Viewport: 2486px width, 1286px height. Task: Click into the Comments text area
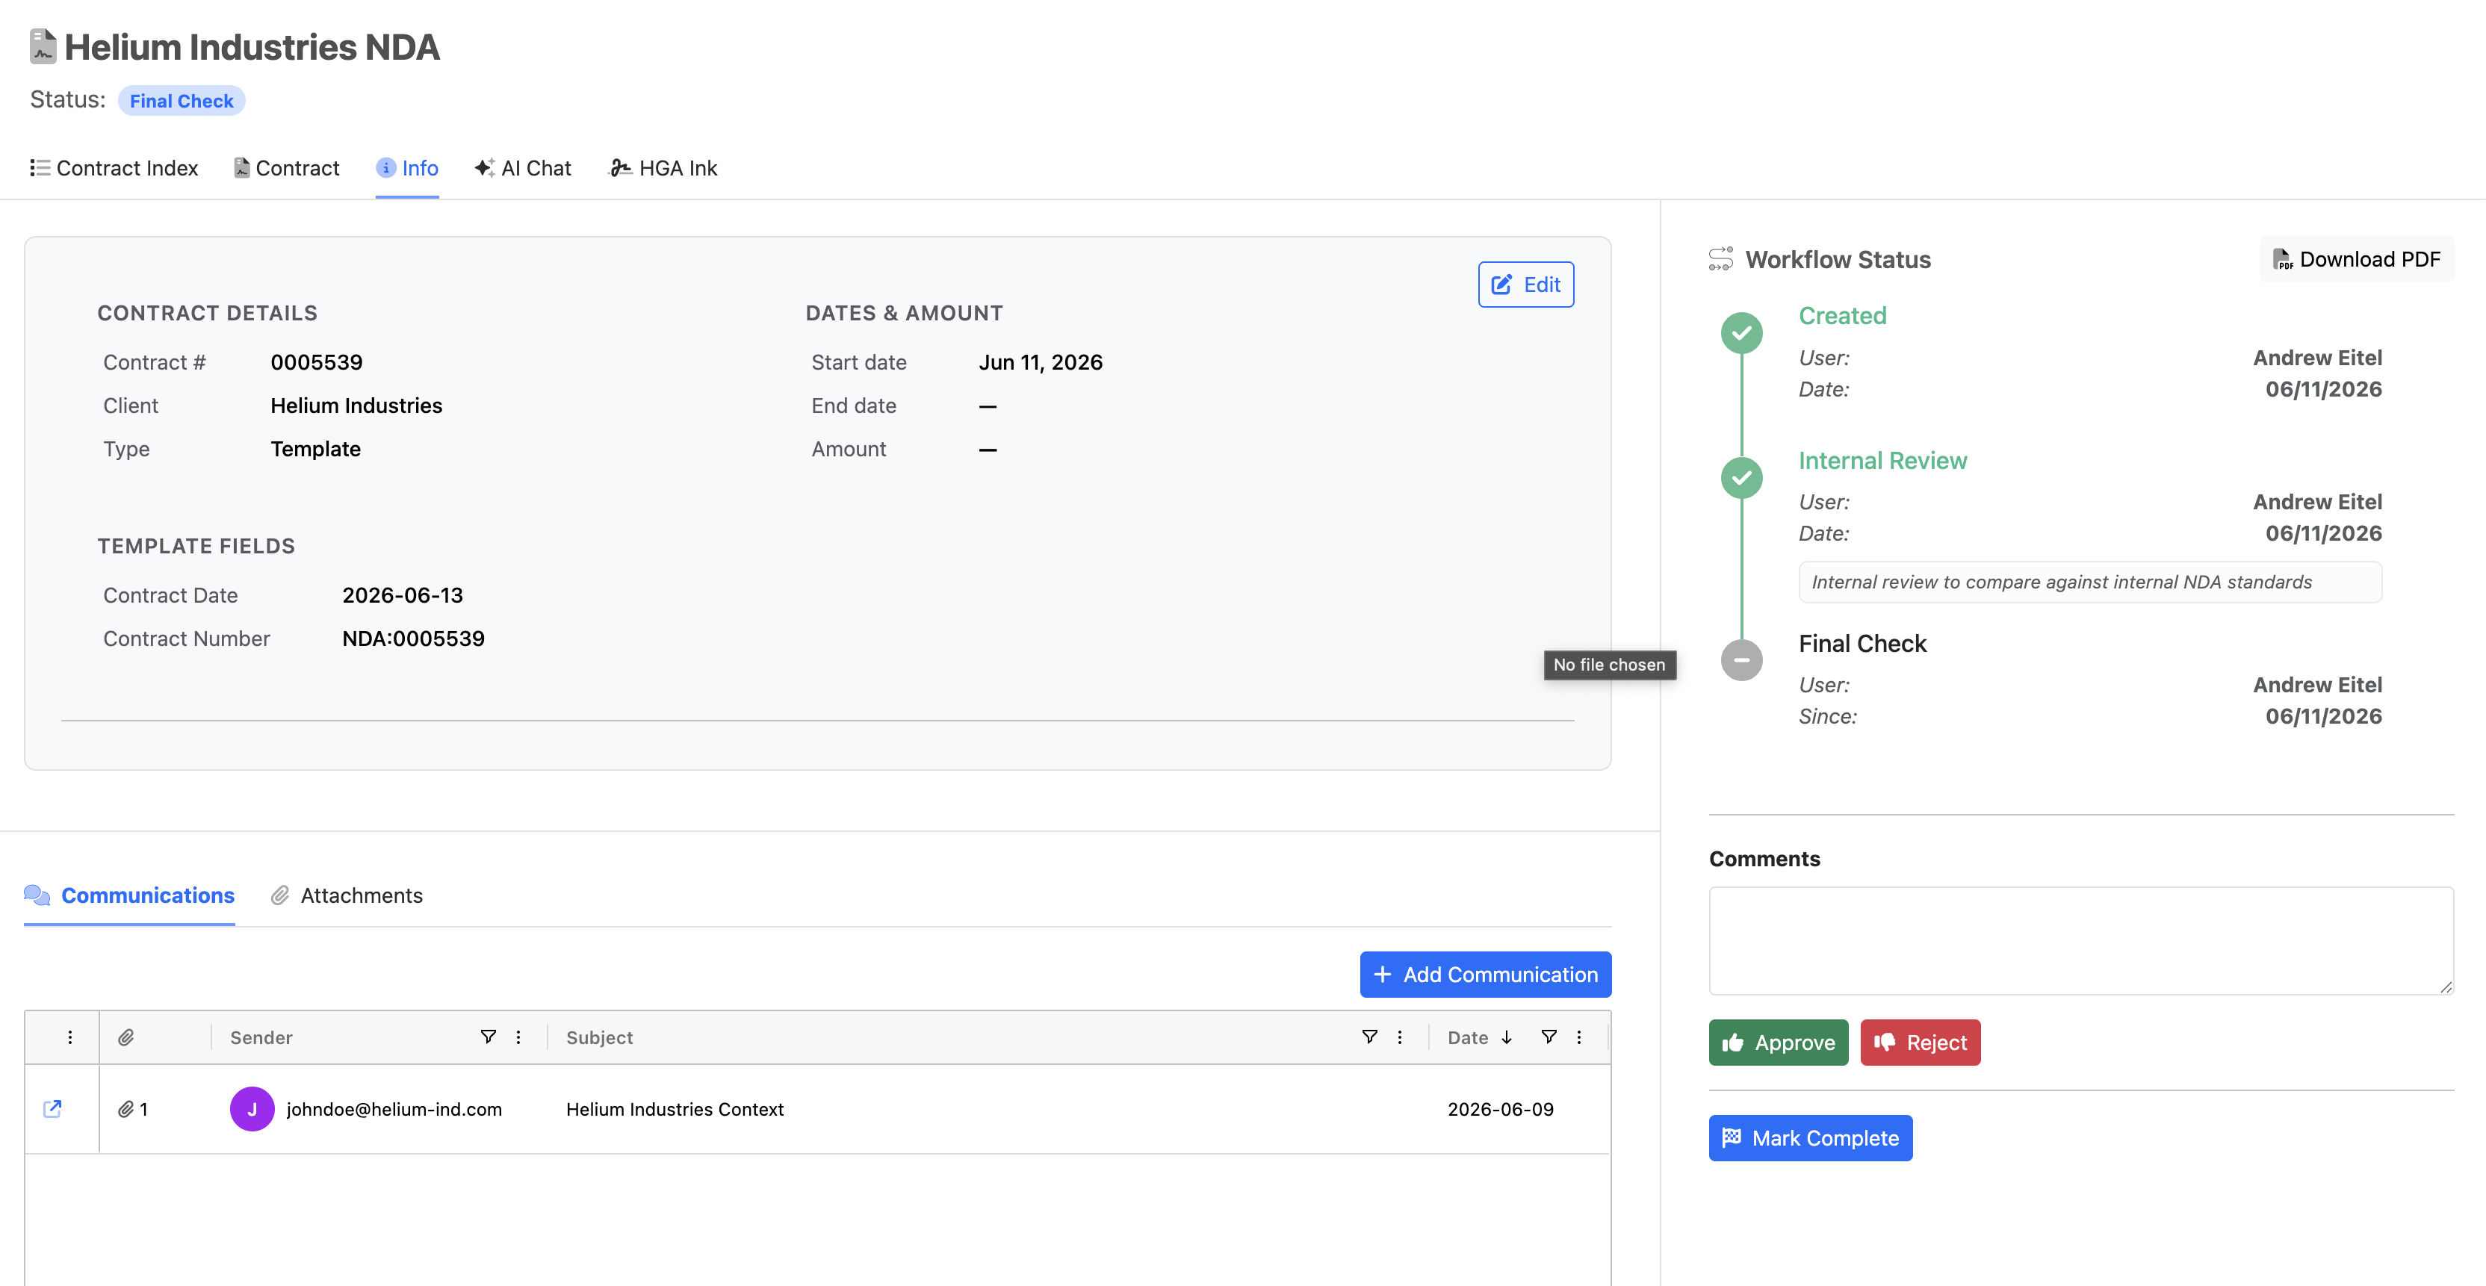2080,941
